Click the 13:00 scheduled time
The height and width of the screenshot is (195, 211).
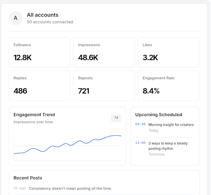point(140,143)
